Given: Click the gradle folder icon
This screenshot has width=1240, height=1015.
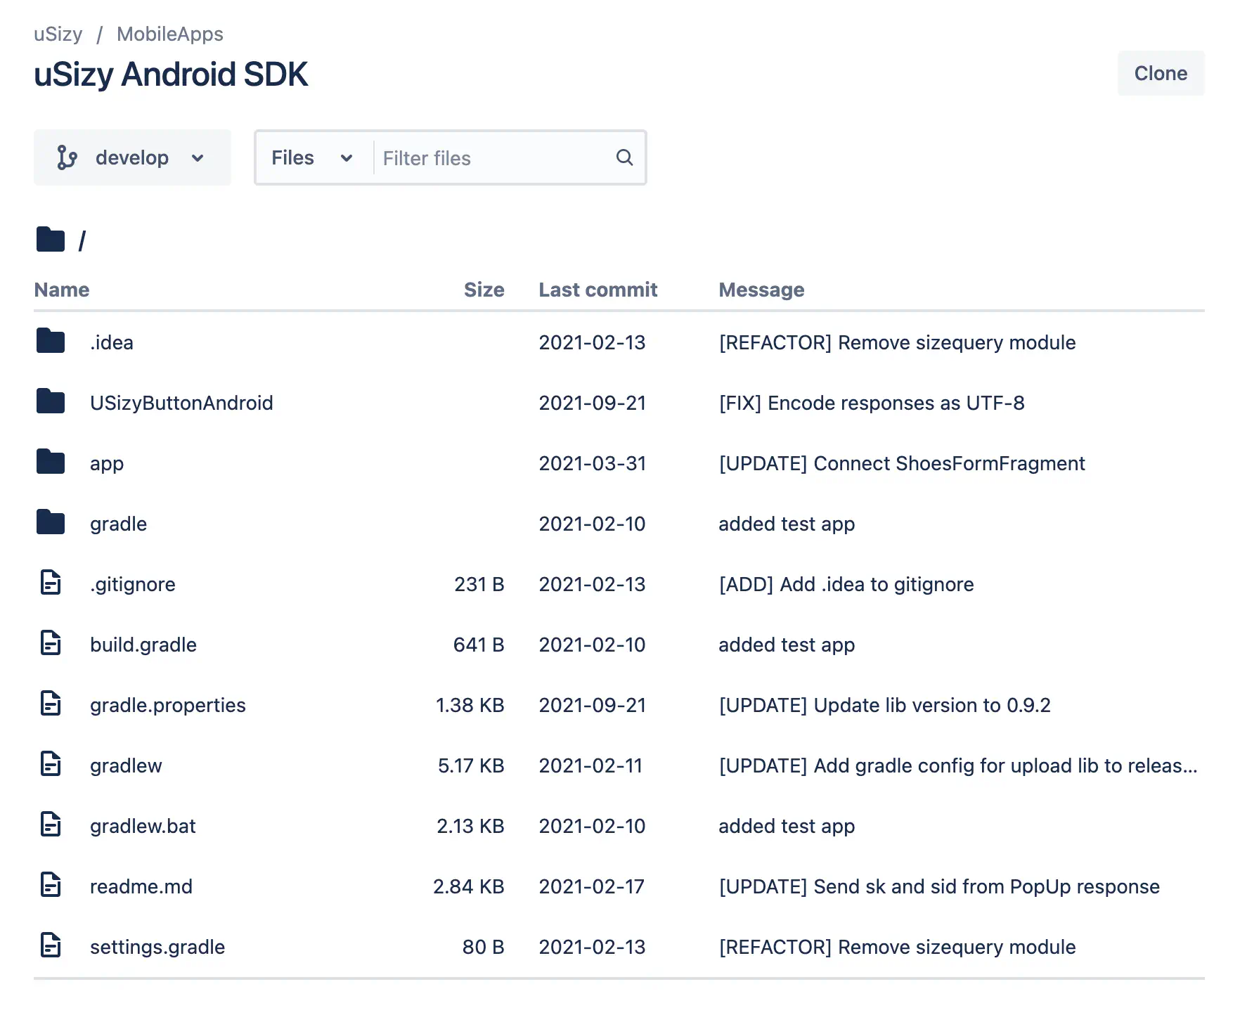Looking at the screenshot, I should coord(51,523).
